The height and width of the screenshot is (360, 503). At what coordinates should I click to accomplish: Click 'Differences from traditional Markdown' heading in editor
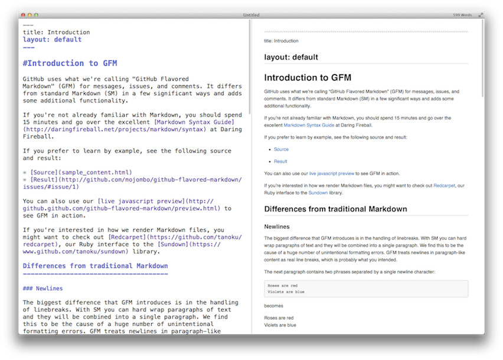point(95,266)
